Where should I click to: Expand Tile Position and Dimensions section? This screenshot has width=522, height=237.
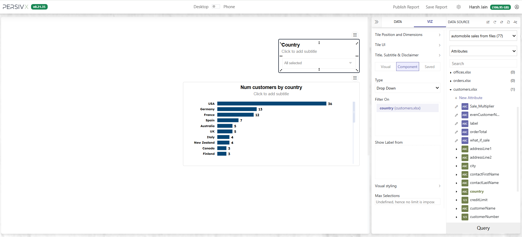pyautogui.click(x=407, y=35)
